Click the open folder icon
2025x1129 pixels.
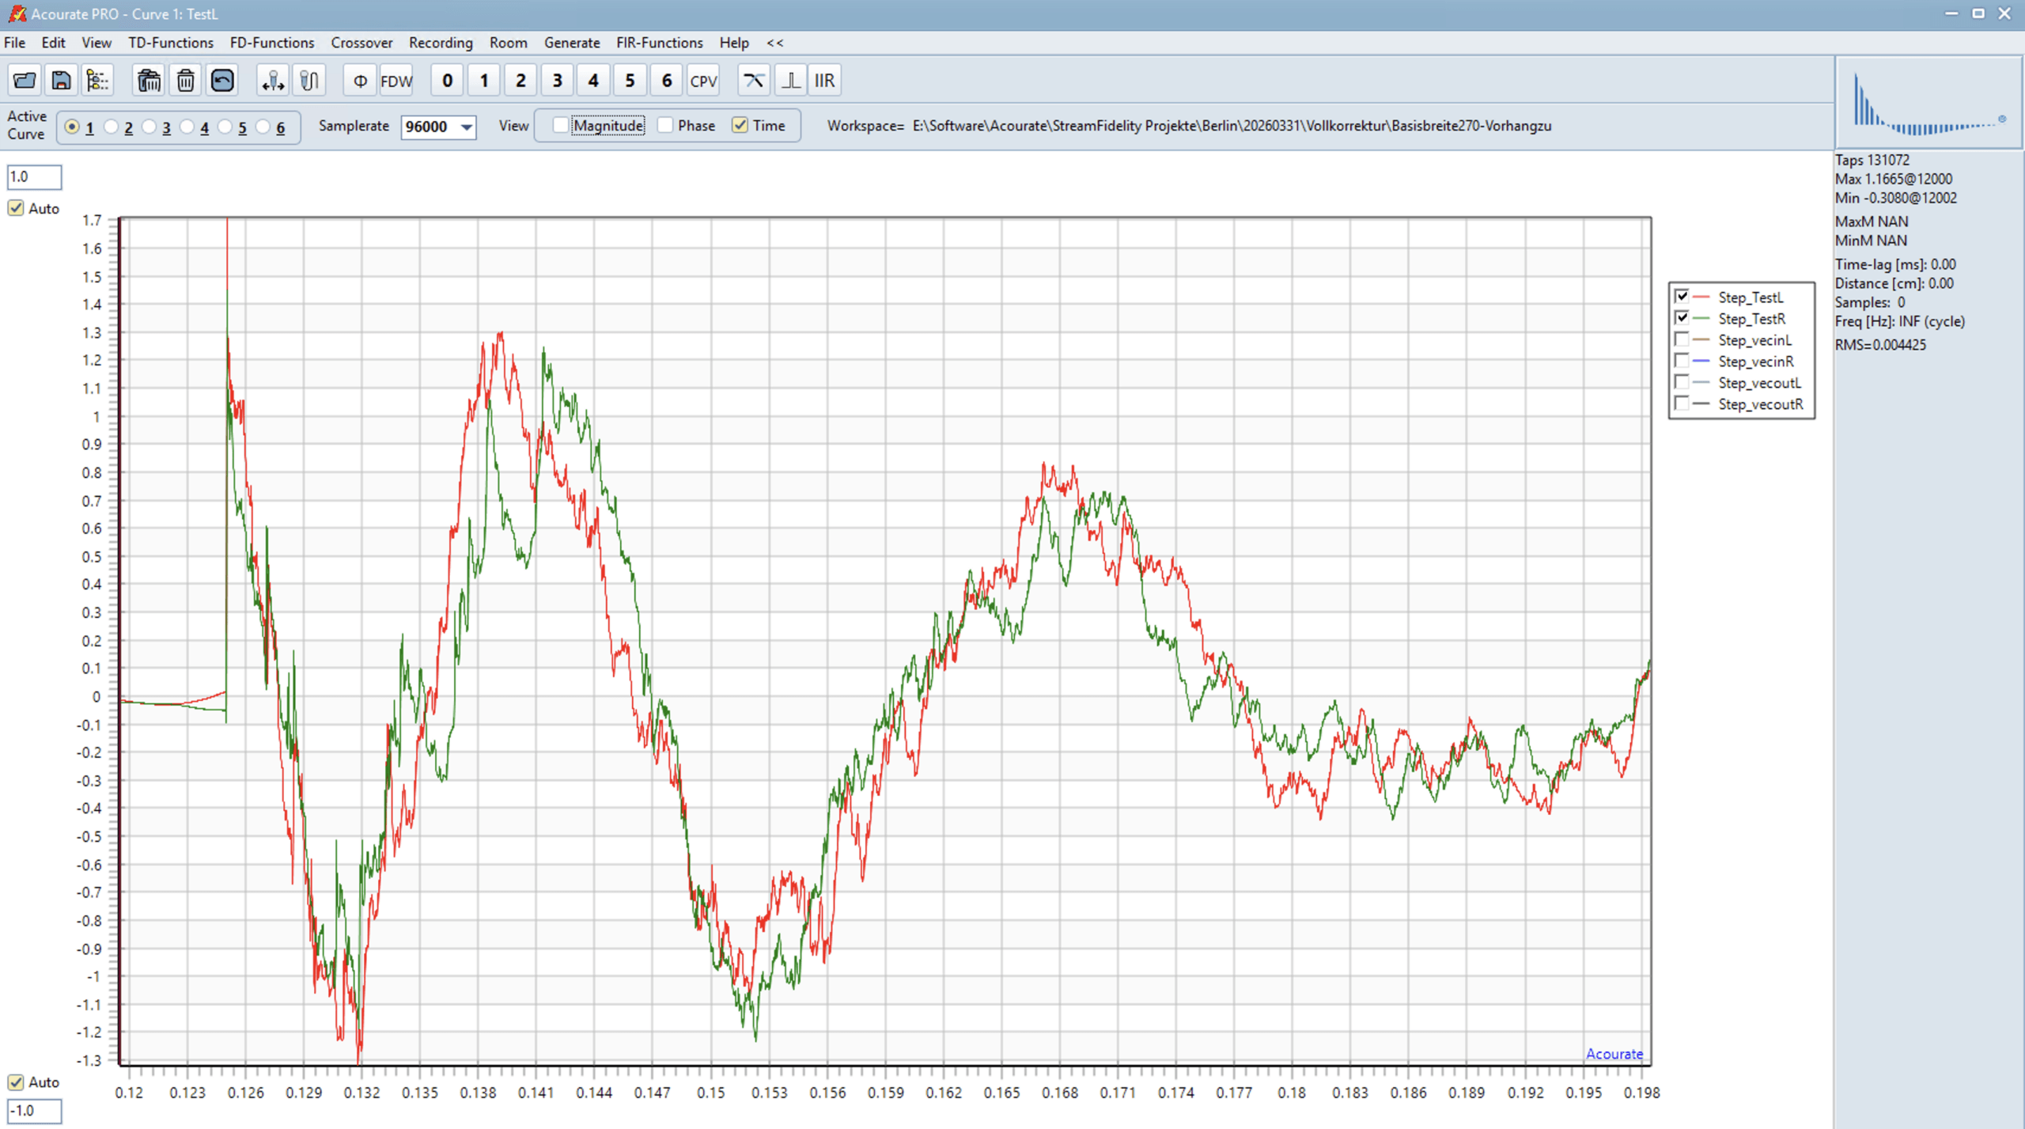25,81
